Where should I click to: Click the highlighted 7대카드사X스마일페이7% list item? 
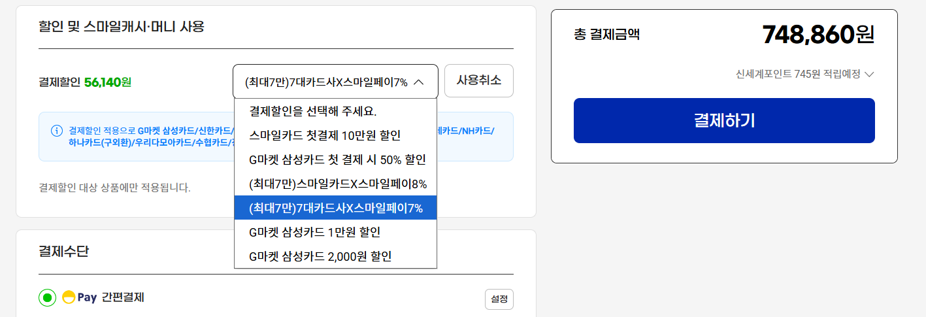coord(335,208)
